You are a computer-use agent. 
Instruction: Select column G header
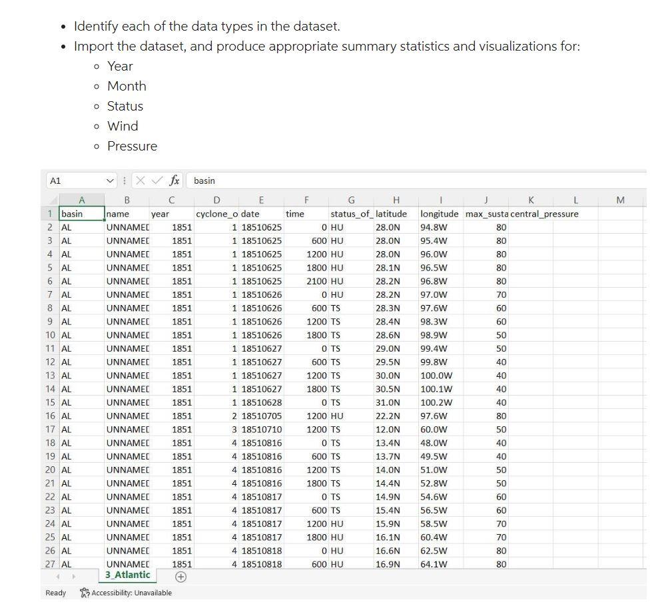click(x=351, y=200)
